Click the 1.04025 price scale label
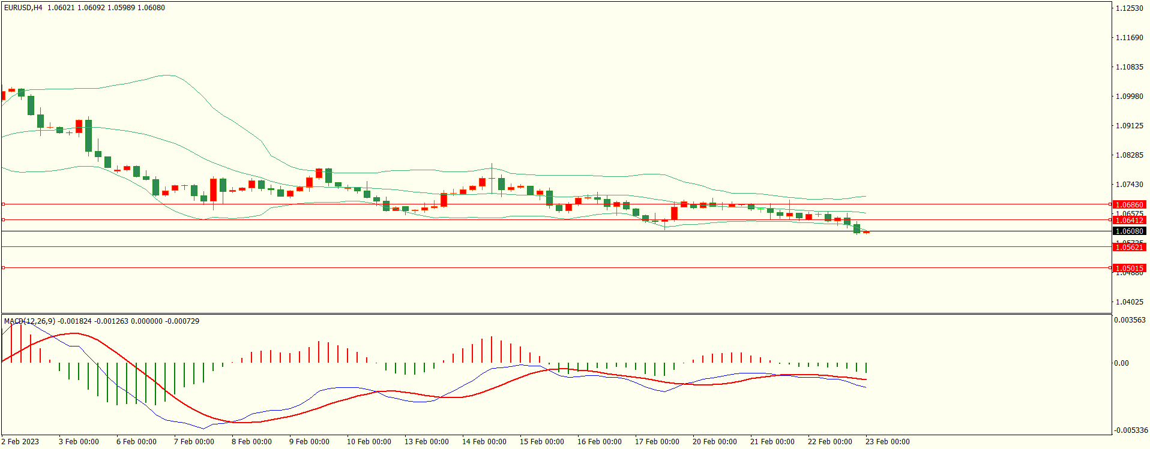Screen dimensions: 1150x449 point(1129,302)
